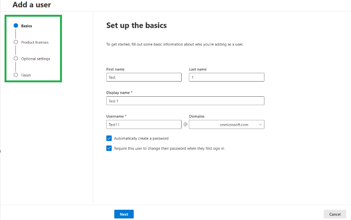Screen dimensions: 351x220
Task: Click the 'Domains' label
Action: 197,116
